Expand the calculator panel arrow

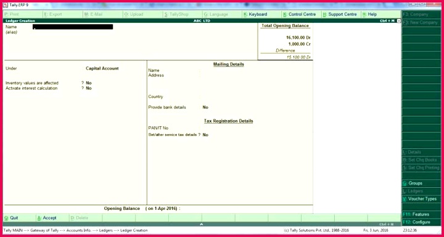point(201,224)
